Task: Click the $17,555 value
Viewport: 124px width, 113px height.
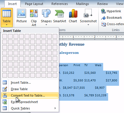Action: [79, 88]
